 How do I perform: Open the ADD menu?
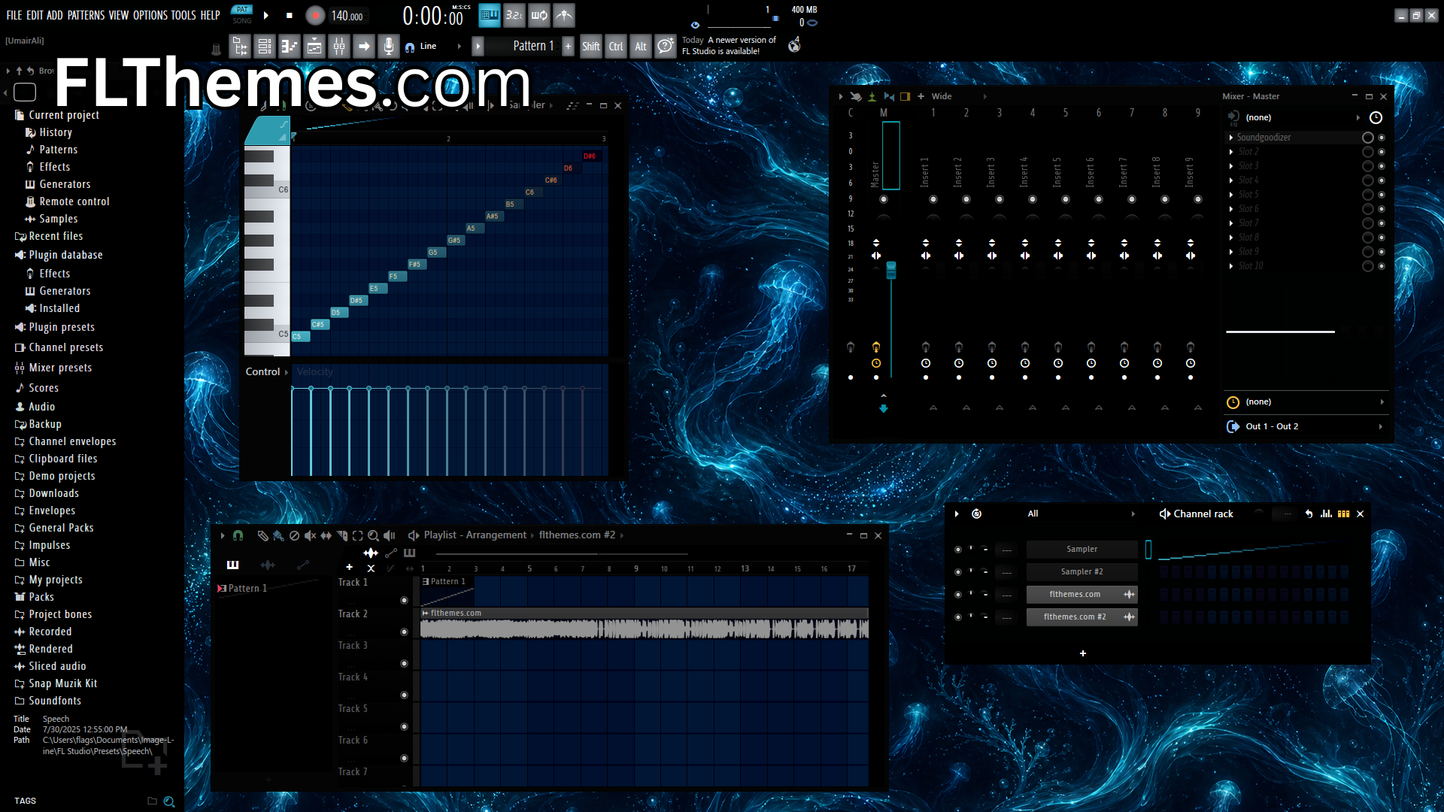click(55, 15)
